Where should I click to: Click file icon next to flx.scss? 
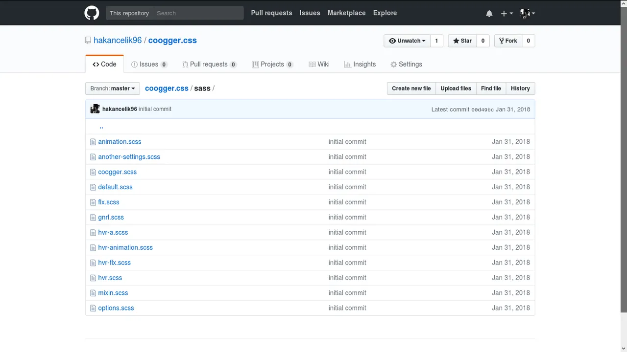pos(93,202)
